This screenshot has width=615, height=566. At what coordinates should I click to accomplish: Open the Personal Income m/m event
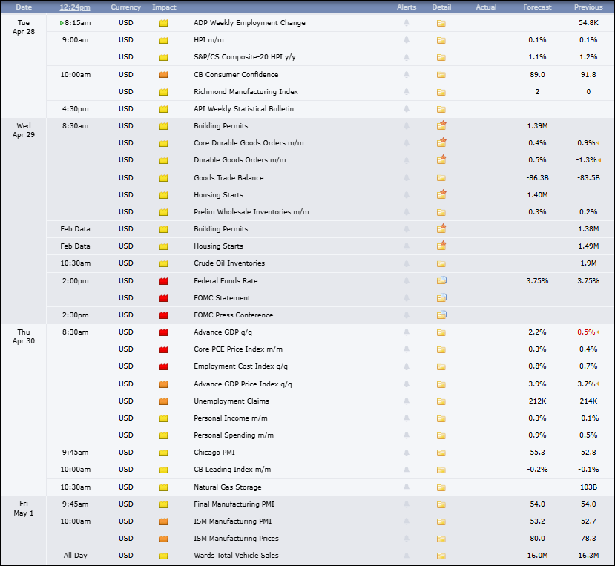[x=231, y=418]
